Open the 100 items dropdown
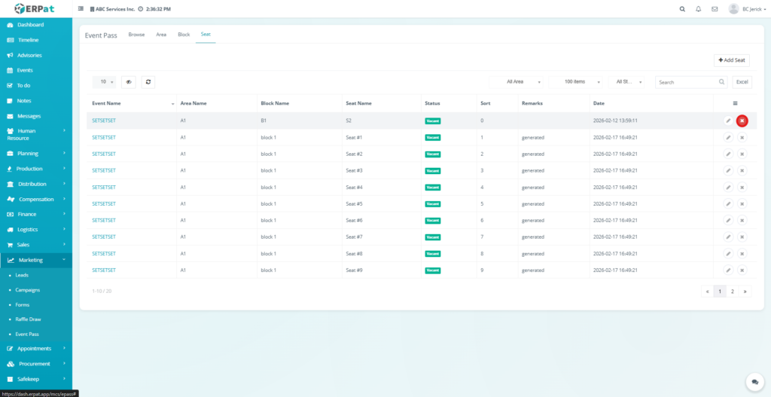 (x=577, y=81)
